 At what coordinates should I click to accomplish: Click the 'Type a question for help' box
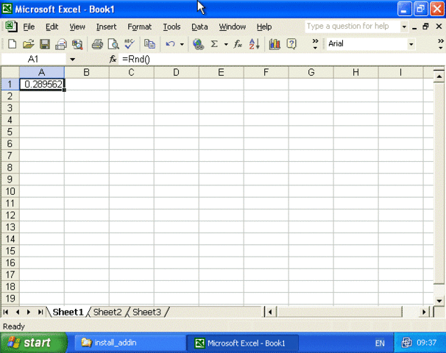(x=352, y=26)
